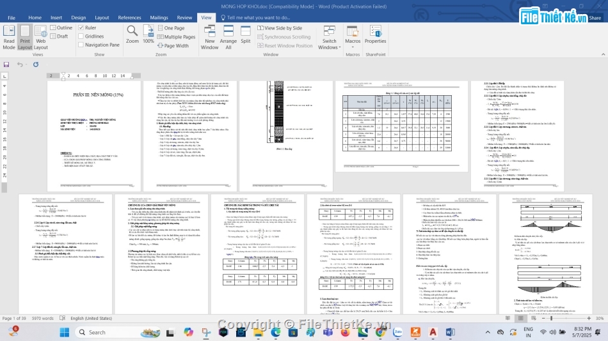Fit zoom to Page Width
This screenshot has height=341, width=608.
pyautogui.click(x=173, y=46)
